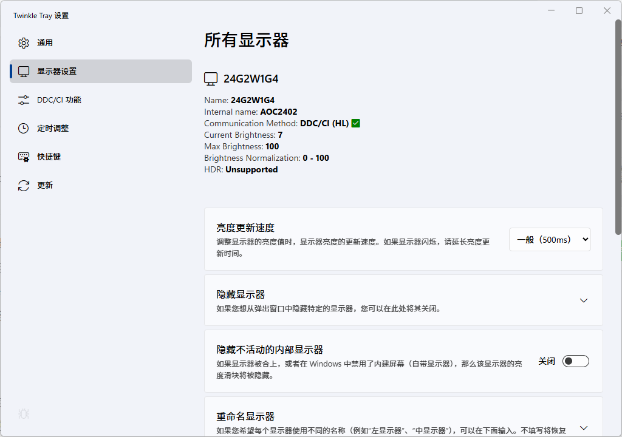This screenshot has height=437, width=622.
Task: Open the 更新 page to check updates
Action: tap(46, 185)
